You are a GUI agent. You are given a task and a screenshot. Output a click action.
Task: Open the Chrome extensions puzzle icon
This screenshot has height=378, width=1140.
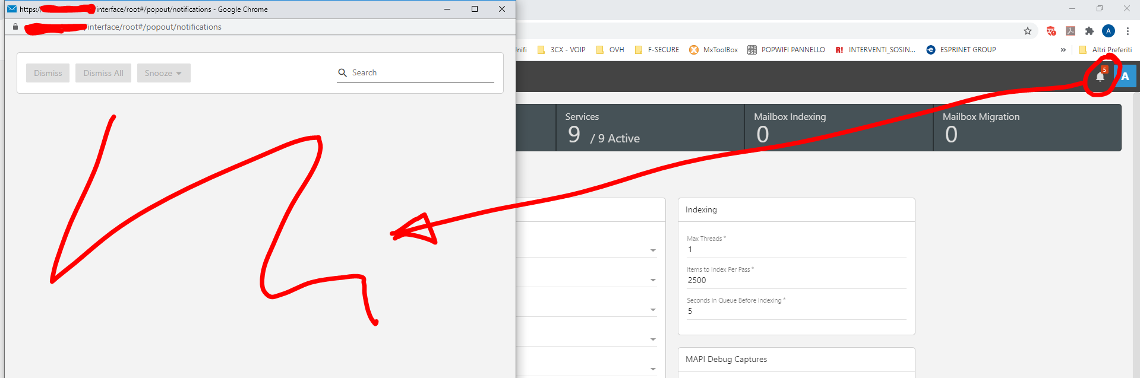(1090, 31)
